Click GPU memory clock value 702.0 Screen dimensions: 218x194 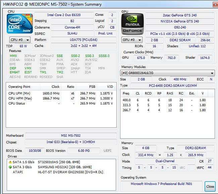pos(171,58)
